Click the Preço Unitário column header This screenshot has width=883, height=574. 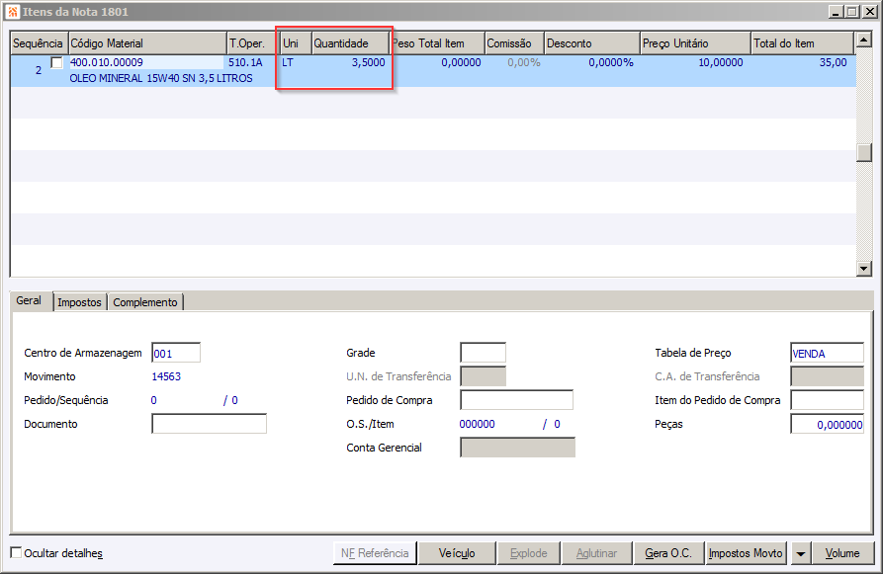(695, 43)
